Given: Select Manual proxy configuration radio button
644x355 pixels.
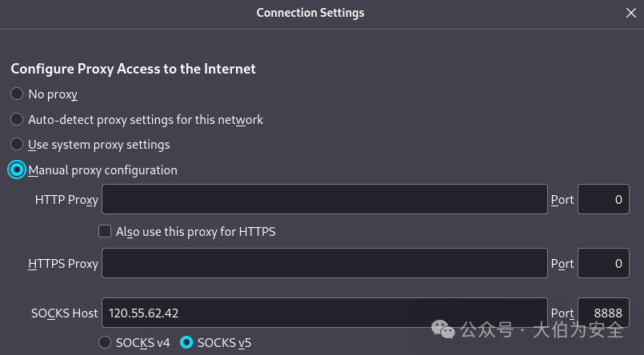Looking at the screenshot, I should 17,170.
